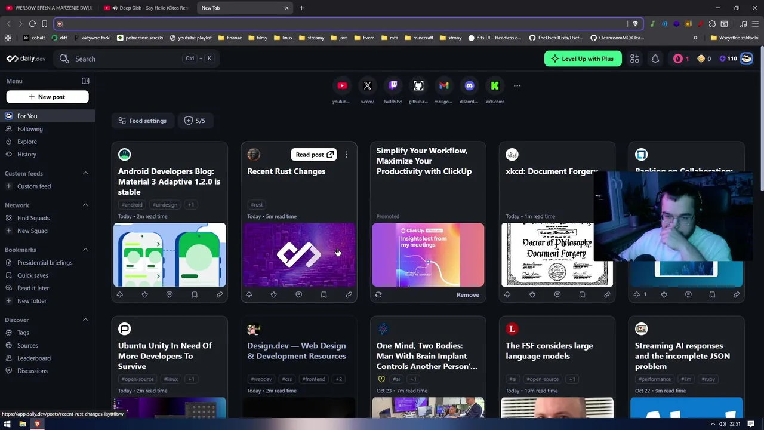This screenshot has height=430, width=764.
Task: Collapse the Bookmarks section
Action: click(85, 250)
